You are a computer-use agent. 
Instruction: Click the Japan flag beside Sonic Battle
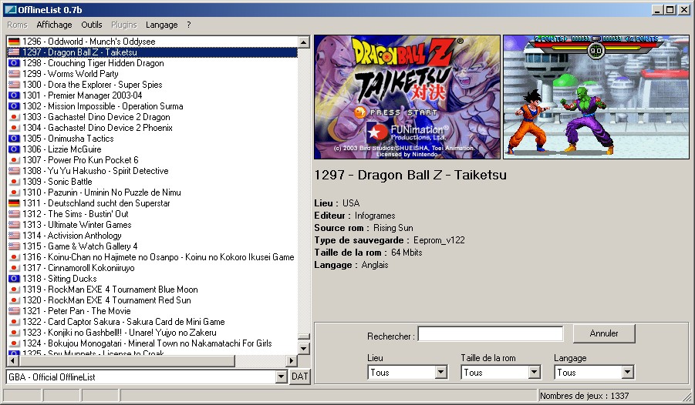pos(14,182)
